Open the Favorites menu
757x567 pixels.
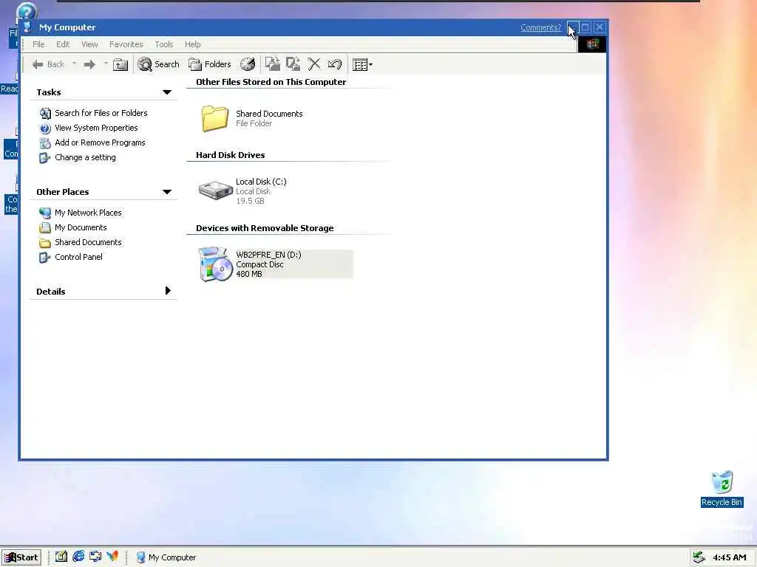pyautogui.click(x=126, y=44)
